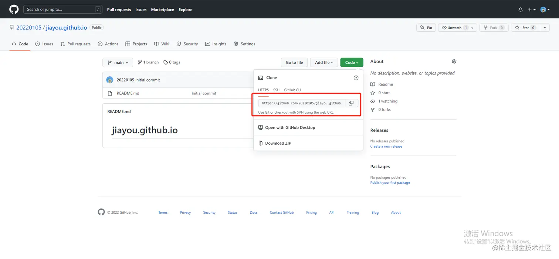Go to Pull requests in top navigation

coord(119,10)
